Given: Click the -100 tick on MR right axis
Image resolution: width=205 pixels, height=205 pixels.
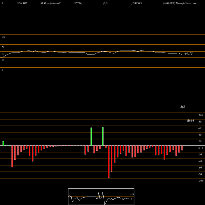Looking at the screenshot, I should [x=201, y=181].
